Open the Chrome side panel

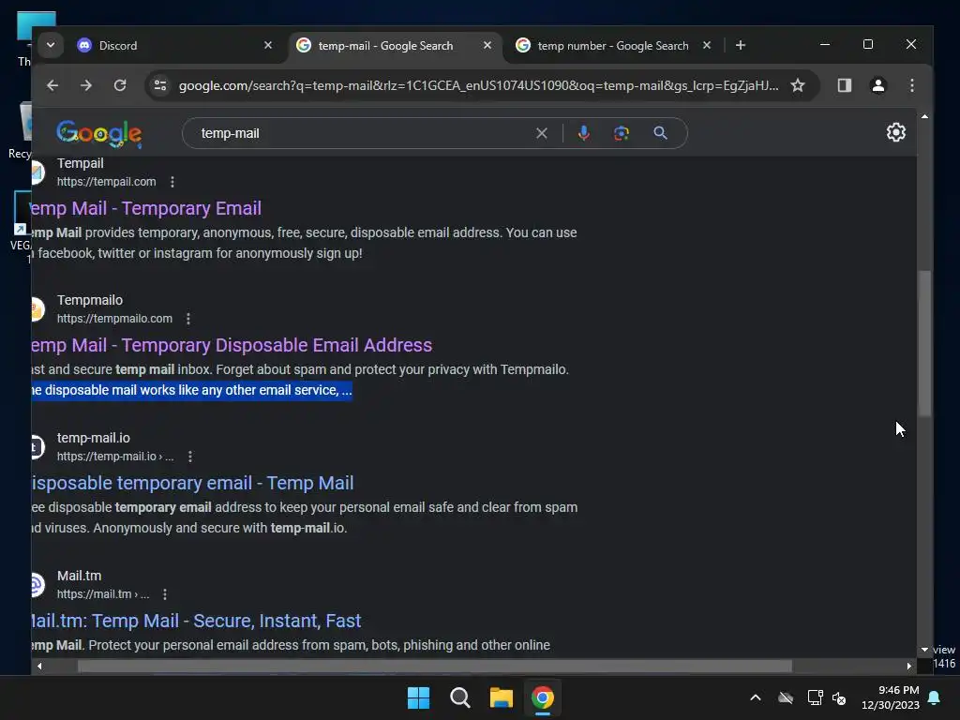coord(845,85)
